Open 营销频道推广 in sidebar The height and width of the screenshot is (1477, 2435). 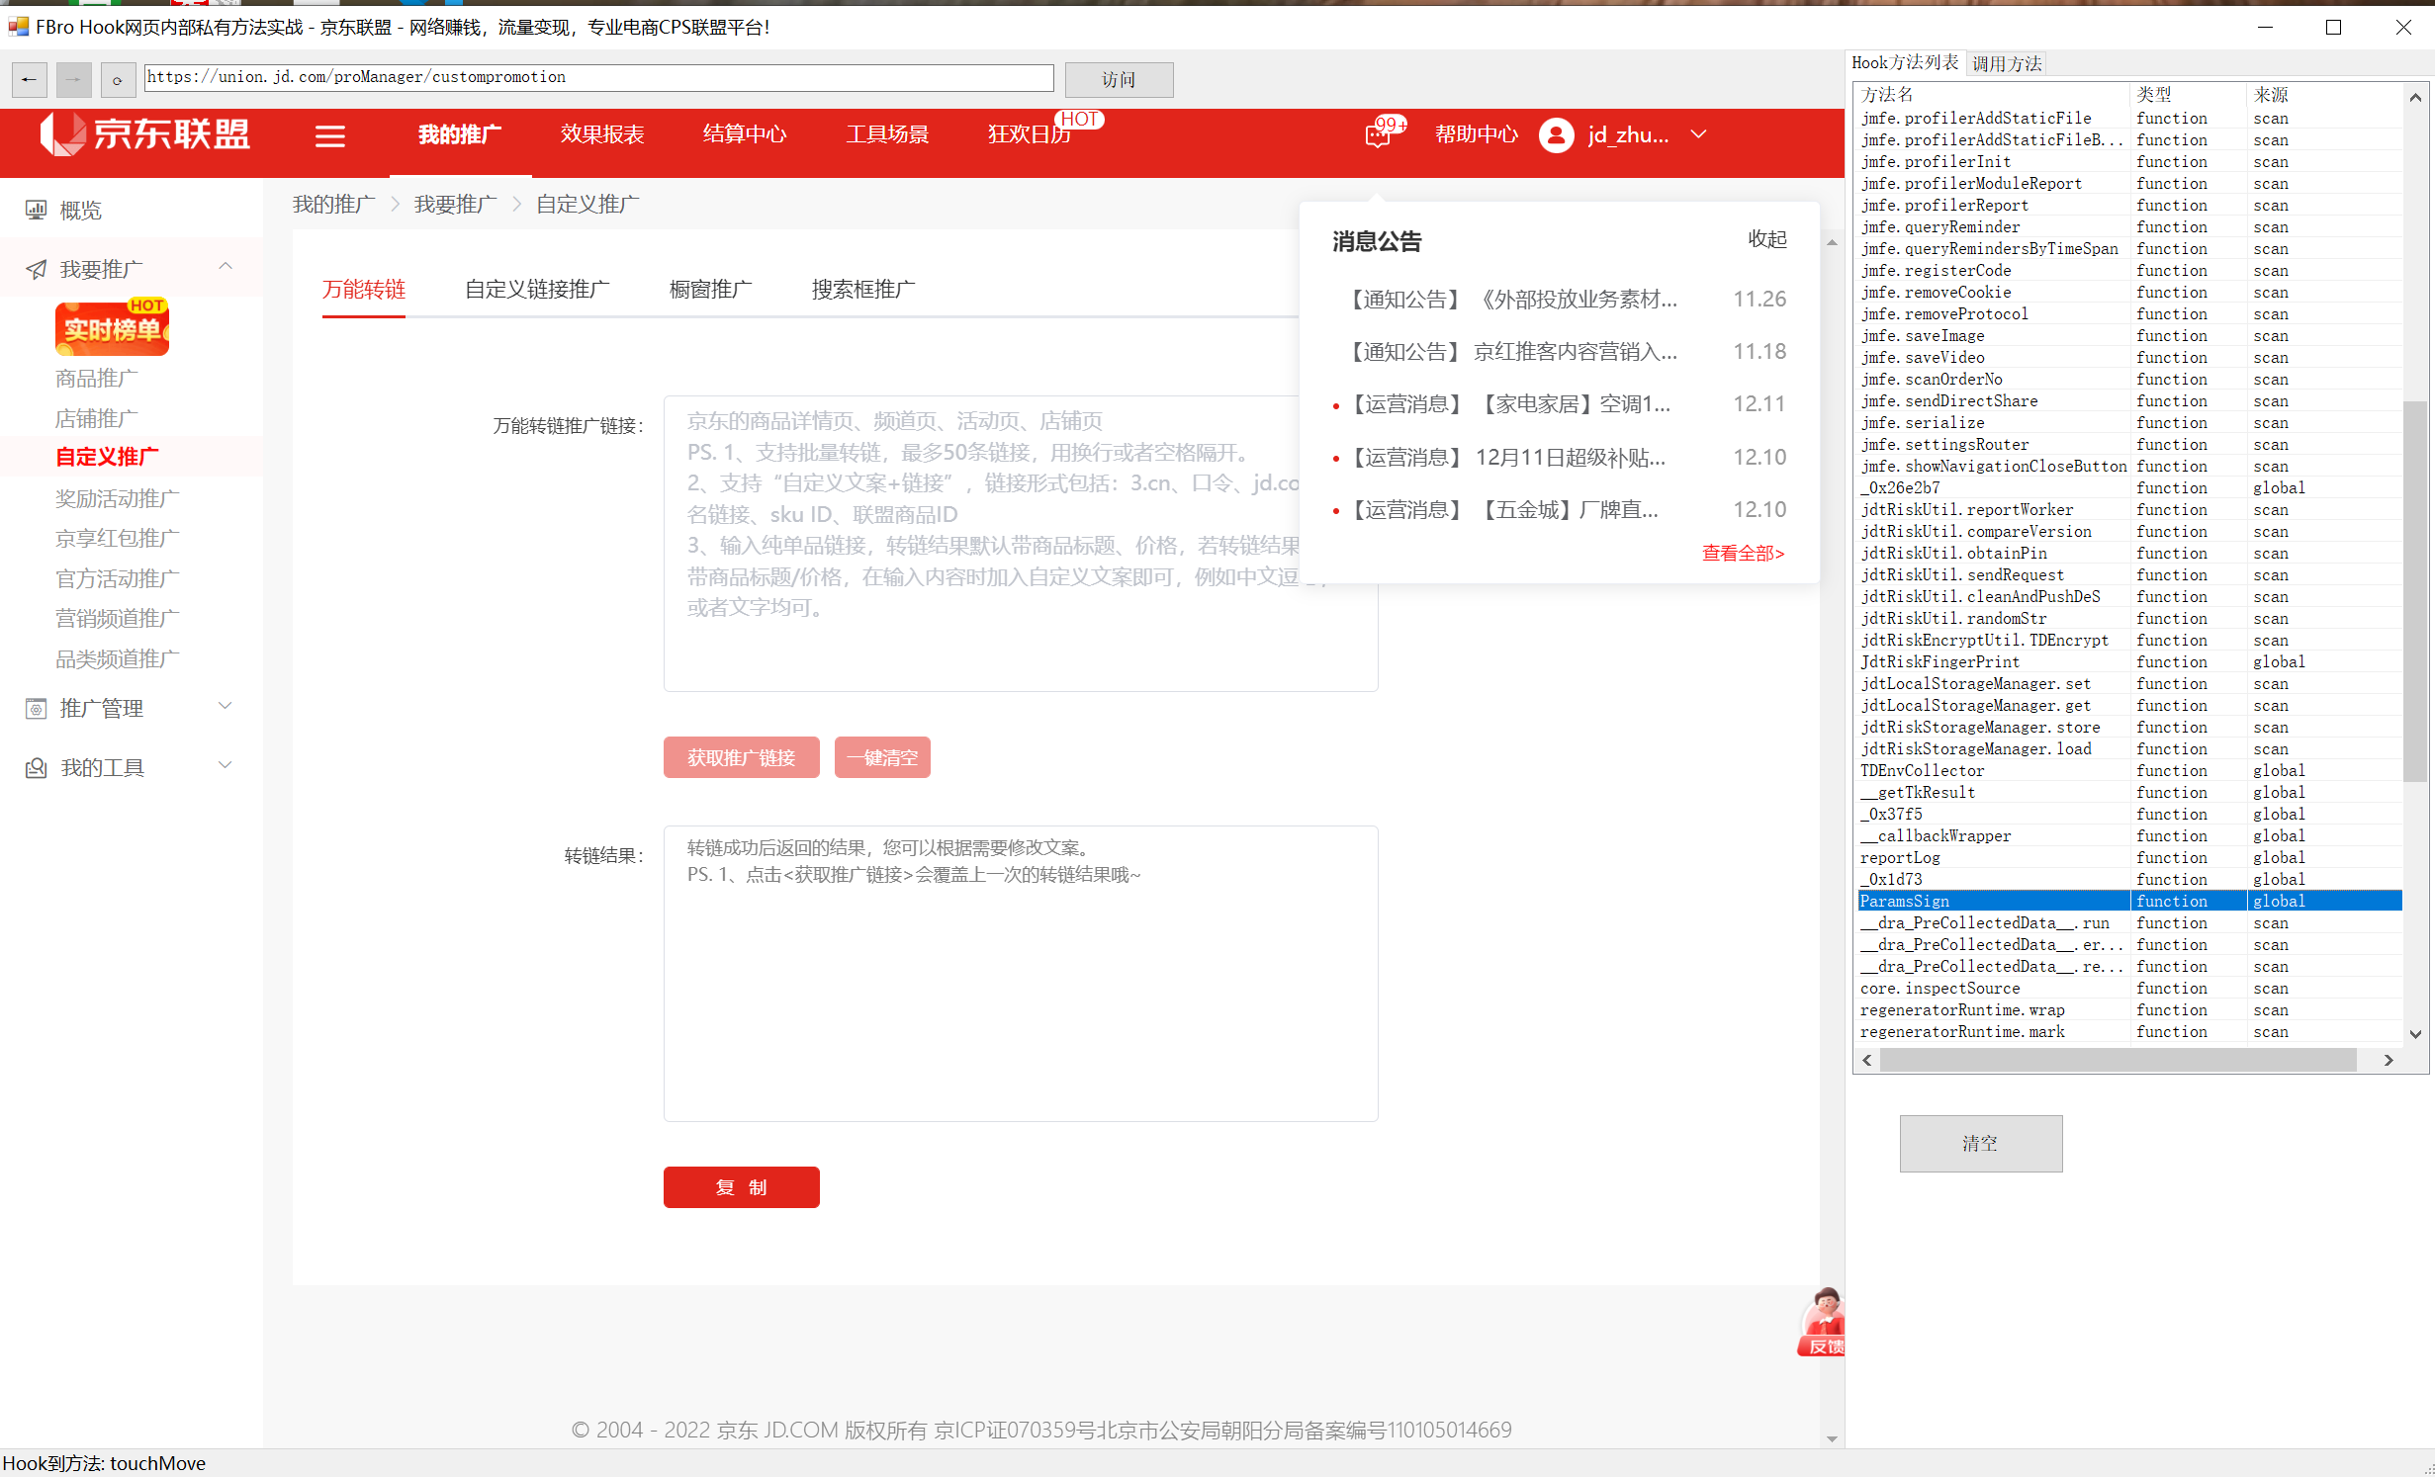pos(118,619)
